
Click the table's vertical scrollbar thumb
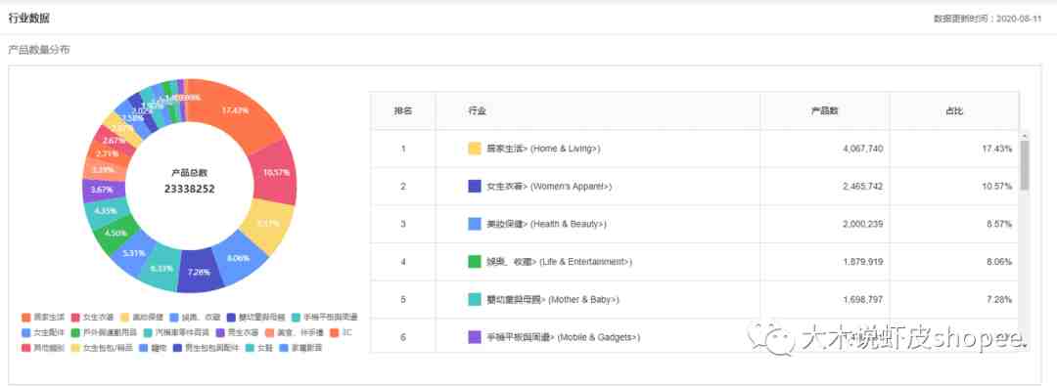coord(1025,165)
